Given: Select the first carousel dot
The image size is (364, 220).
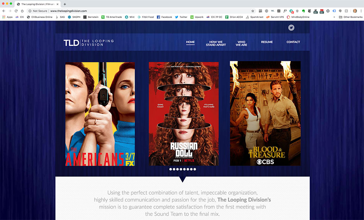Looking at the screenshot, I should pos(170,169).
